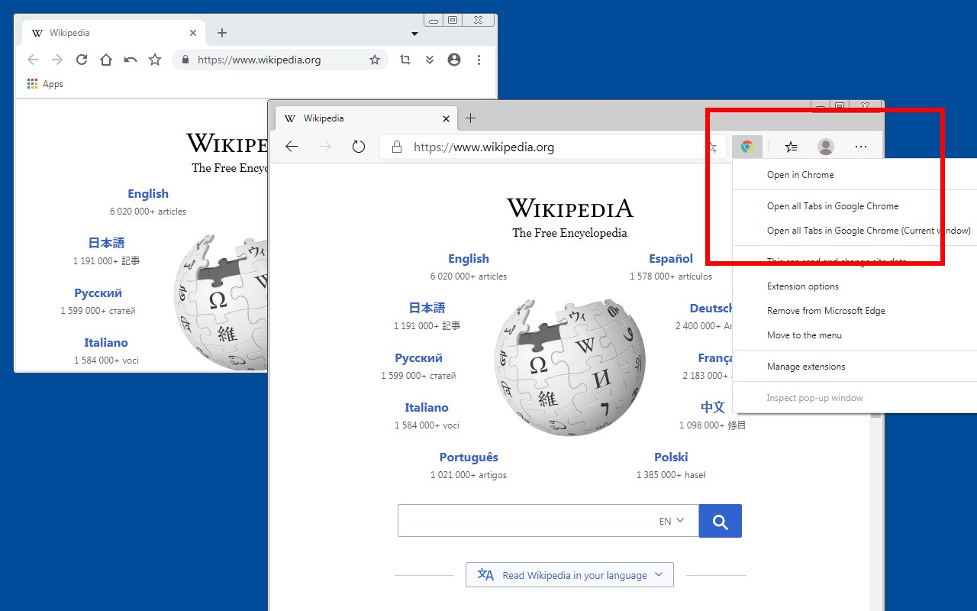Viewport: 977px width, 611px height.
Task: Open the profile avatar in the Chrome window
Action: (x=454, y=60)
